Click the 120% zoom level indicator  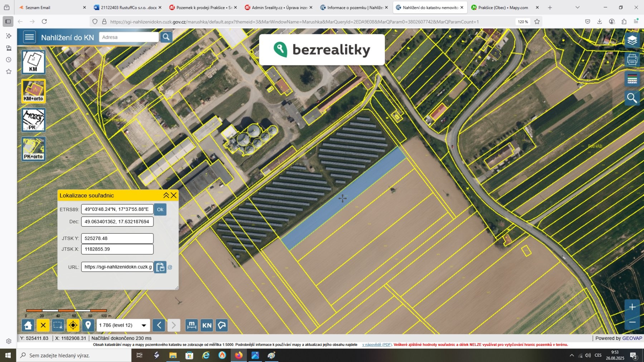click(x=523, y=22)
